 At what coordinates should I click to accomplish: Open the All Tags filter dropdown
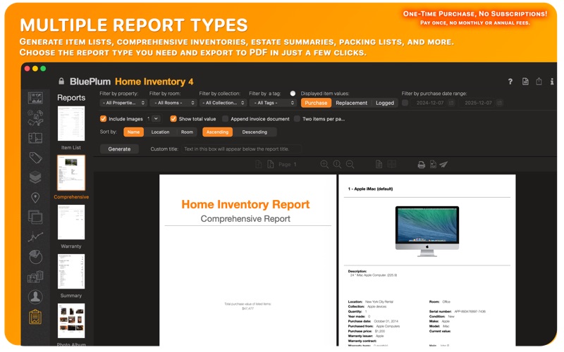coord(273,103)
